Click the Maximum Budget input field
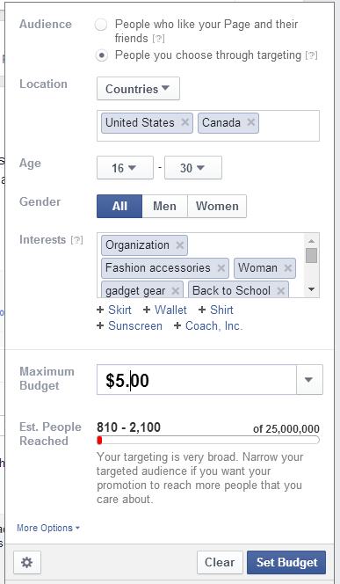This screenshot has height=584, width=340. pyautogui.click(x=197, y=380)
